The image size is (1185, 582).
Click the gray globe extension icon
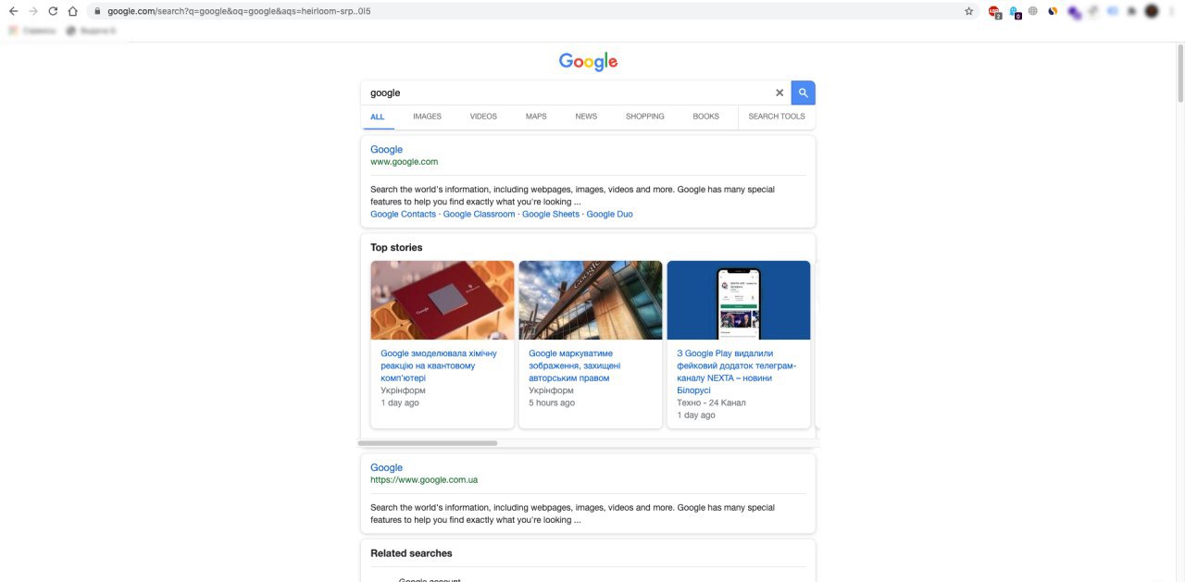coord(1033,11)
